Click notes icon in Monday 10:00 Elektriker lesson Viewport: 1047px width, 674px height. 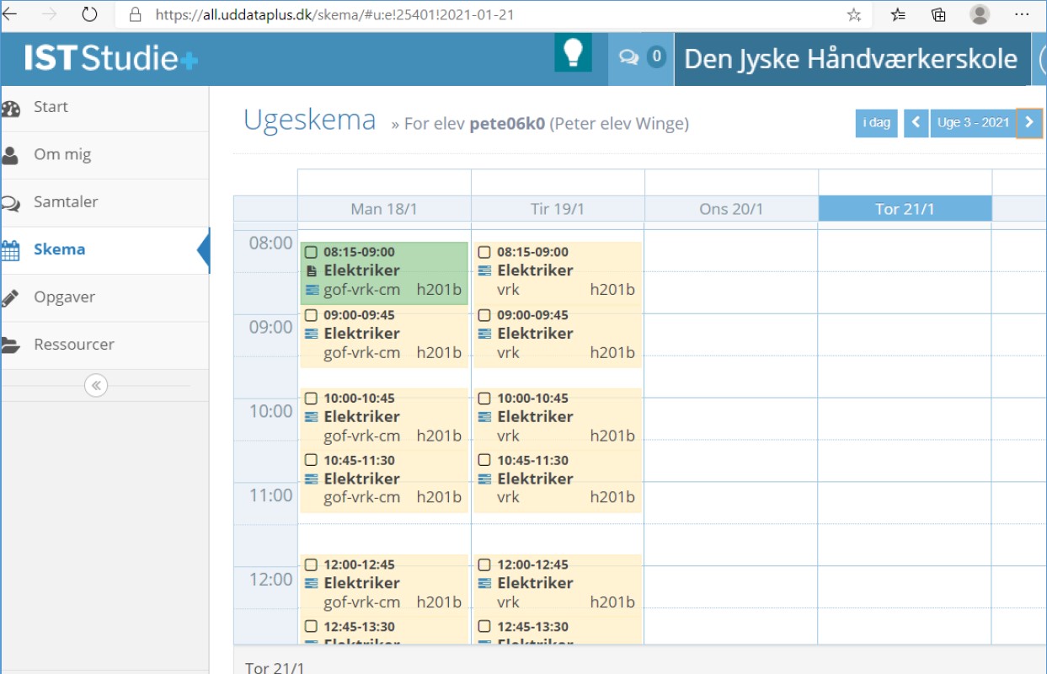tap(312, 417)
